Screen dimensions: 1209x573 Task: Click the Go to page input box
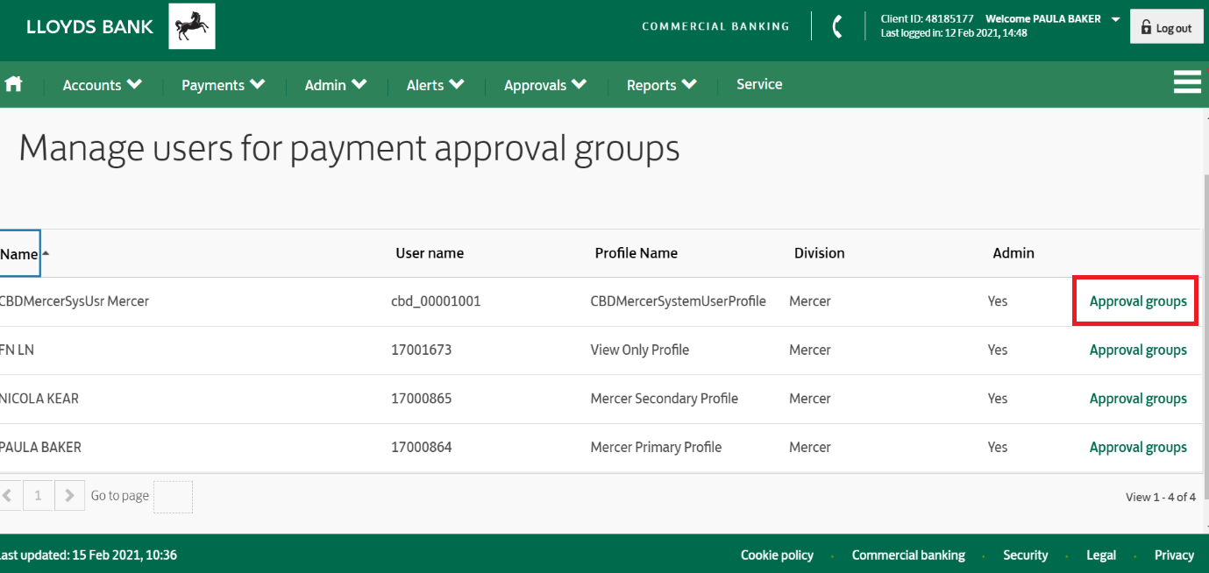pyautogui.click(x=173, y=497)
